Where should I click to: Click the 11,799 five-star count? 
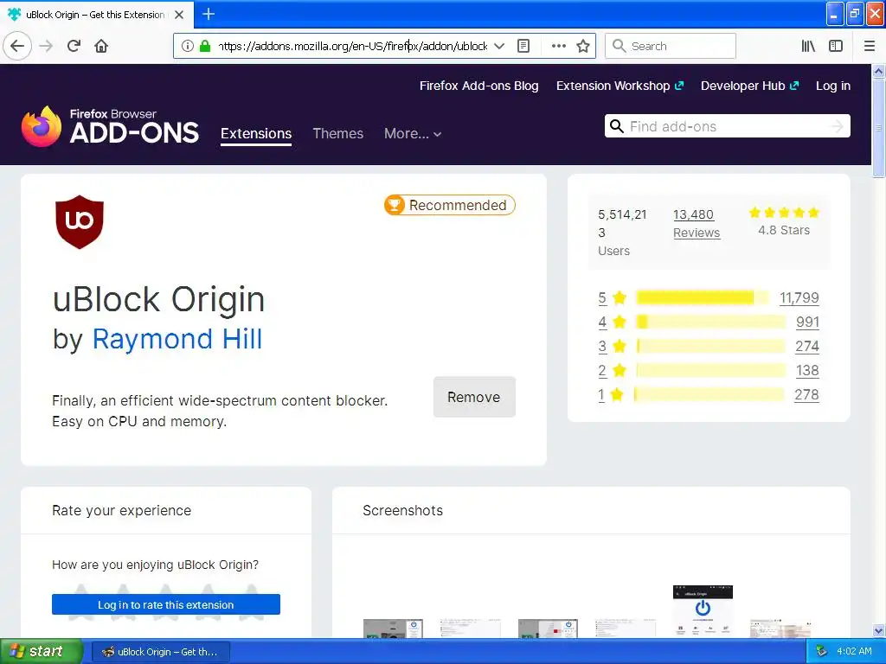point(799,297)
